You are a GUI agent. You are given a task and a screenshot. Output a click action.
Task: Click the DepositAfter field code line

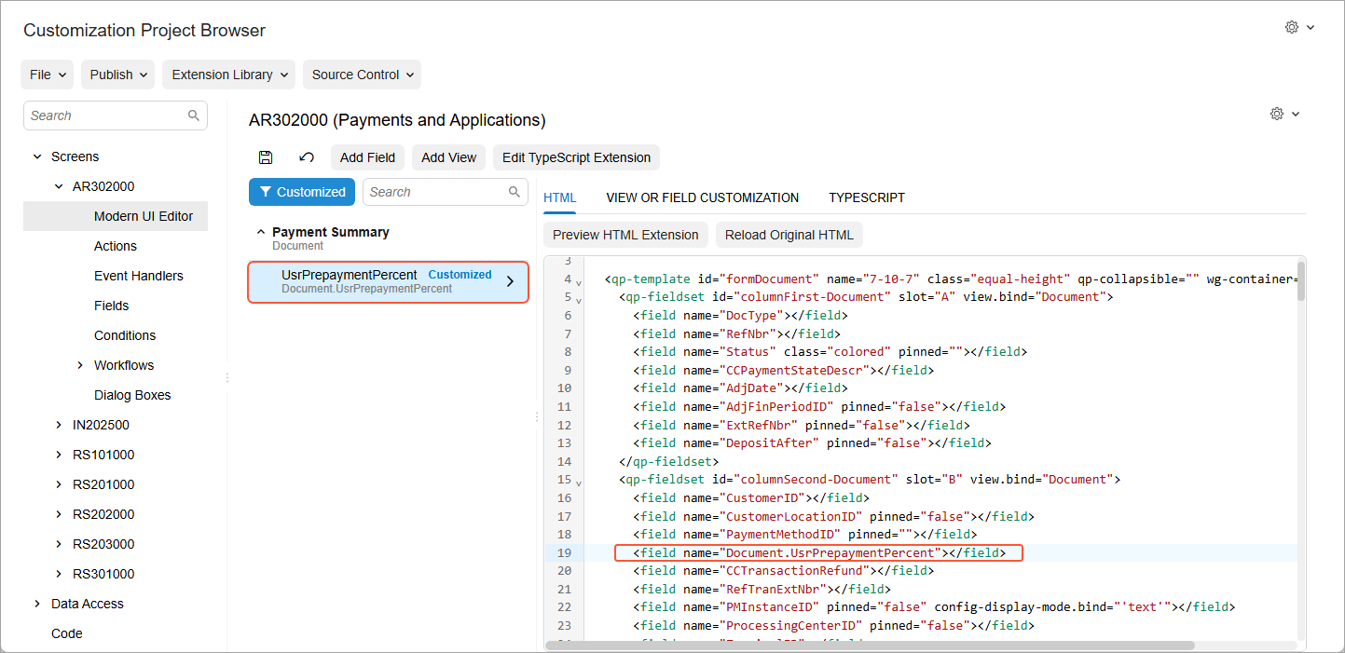[x=813, y=442]
